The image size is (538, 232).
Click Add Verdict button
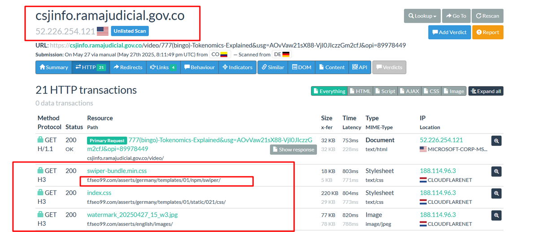(x=449, y=32)
